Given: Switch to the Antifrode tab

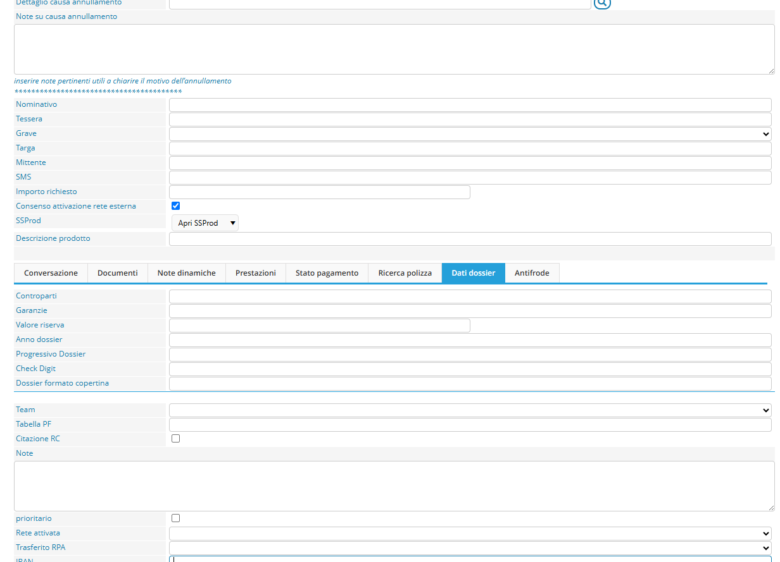Looking at the screenshot, I should pos(532,273).
